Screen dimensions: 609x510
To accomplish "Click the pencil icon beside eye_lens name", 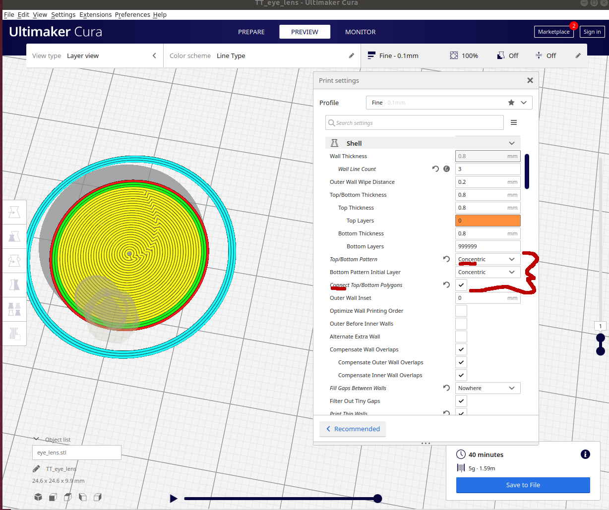I will point(36,469).
